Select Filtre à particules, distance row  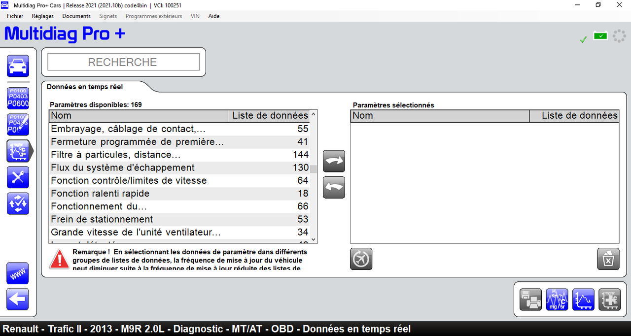(x=179, y=155)
